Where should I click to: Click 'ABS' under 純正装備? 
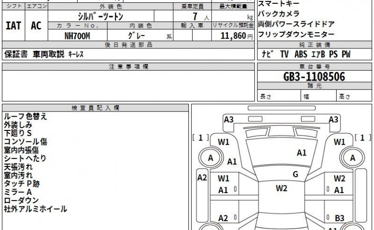[x=301, y=54]
